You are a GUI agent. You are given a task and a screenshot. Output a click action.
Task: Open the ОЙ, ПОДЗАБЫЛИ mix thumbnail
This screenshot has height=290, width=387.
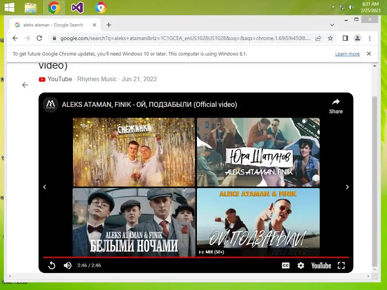tap(258, 222)
